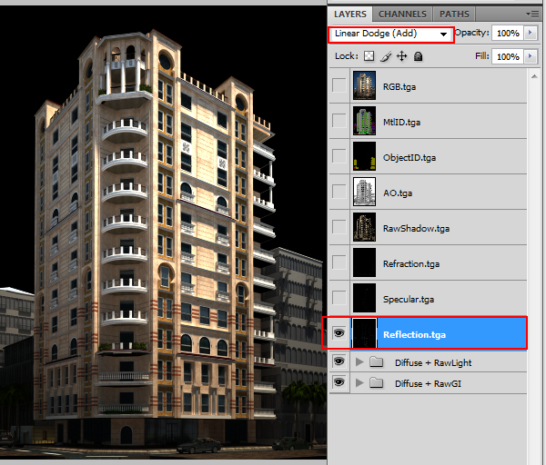Click the RGB.tga layer thumbnail
The image size is (546, 465).
[x=364, y=85]
